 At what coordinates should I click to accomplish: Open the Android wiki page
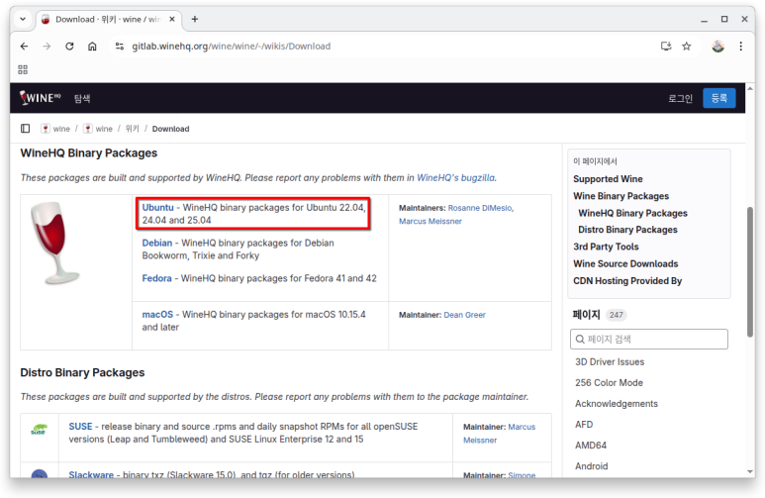coord(591,466)
